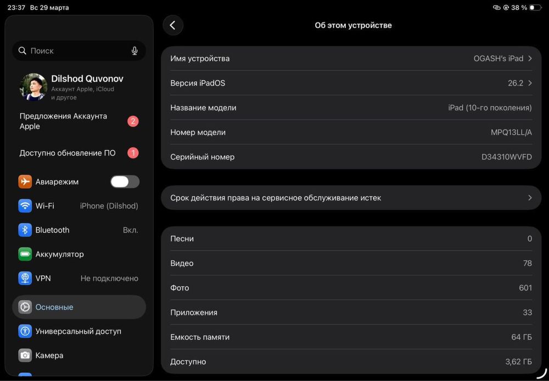The width and height of the screenshot is (549, 381).
Task: Tap the profile avatar photo
Action: tap(33, 87)
